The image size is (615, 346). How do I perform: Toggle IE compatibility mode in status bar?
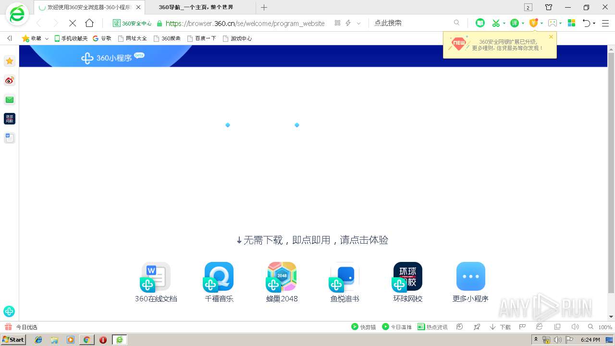(539, 327)
